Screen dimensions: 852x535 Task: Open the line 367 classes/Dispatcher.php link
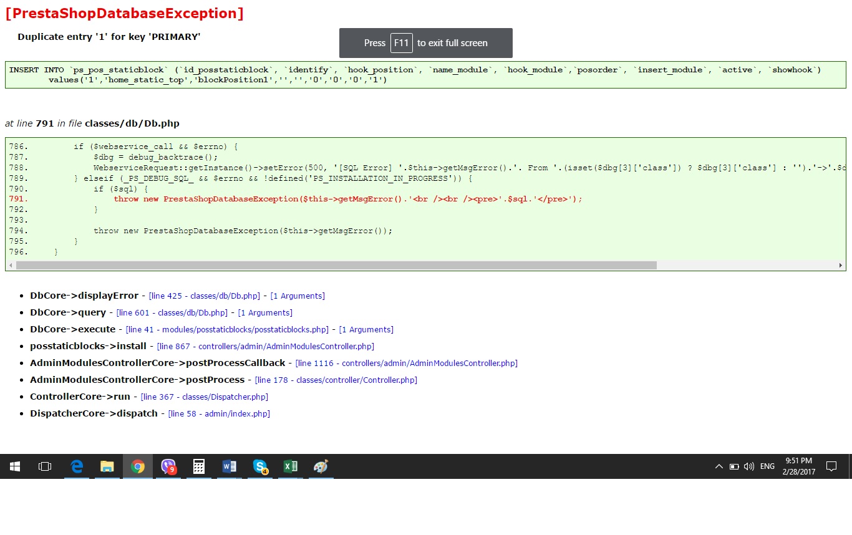[205, 397]
